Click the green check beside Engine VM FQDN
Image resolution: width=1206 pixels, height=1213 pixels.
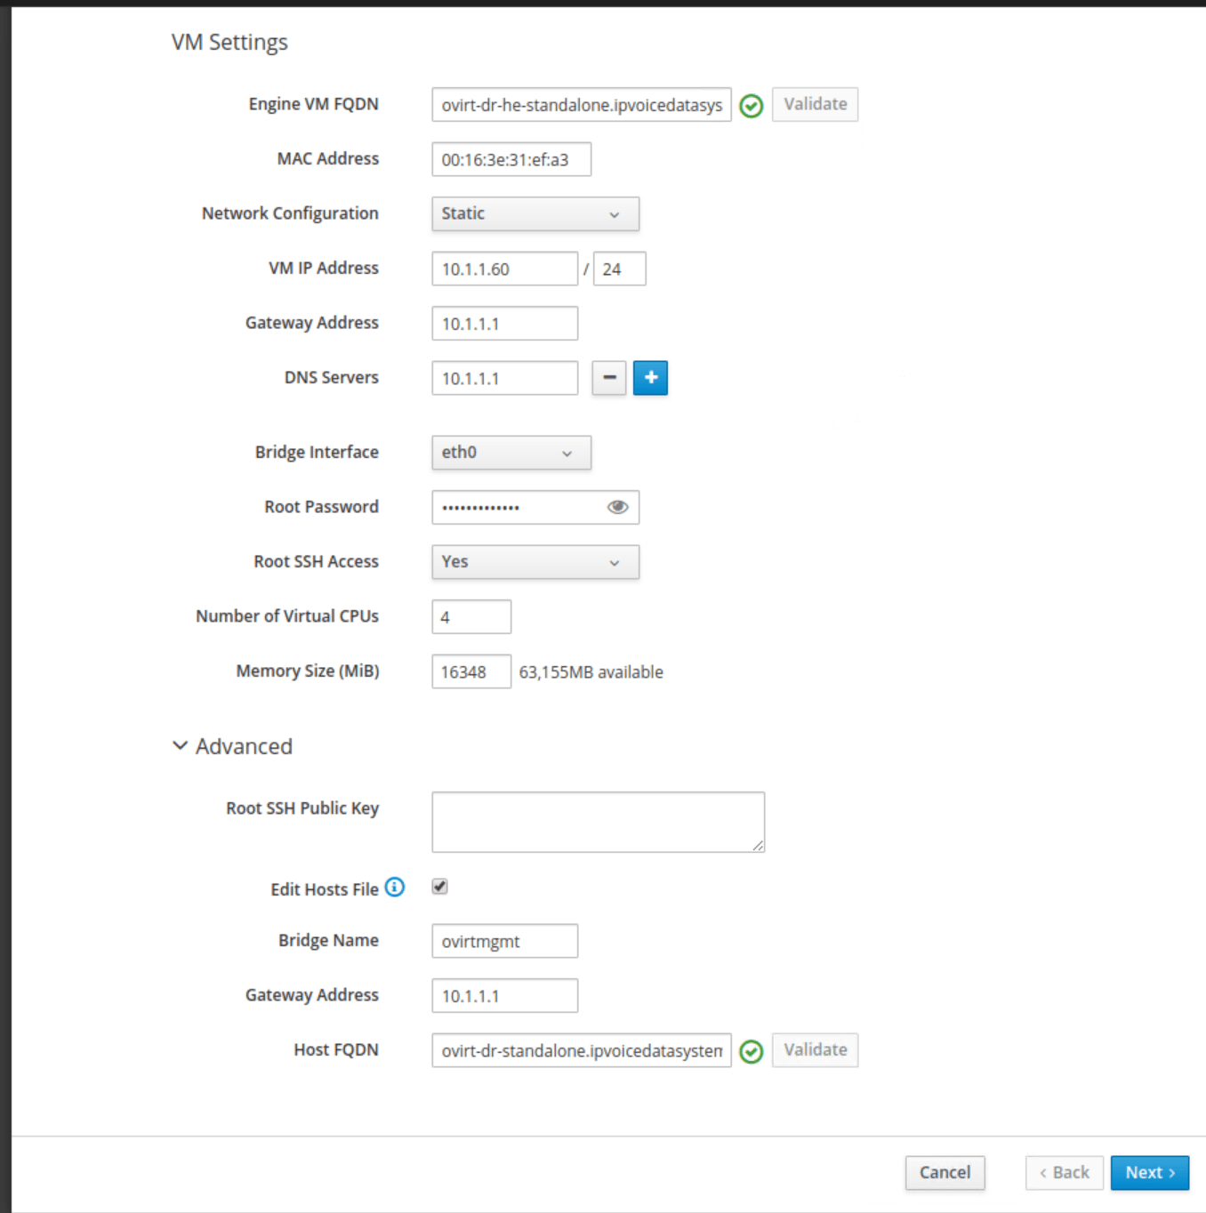pyautogui.click(x=752, y=106)
